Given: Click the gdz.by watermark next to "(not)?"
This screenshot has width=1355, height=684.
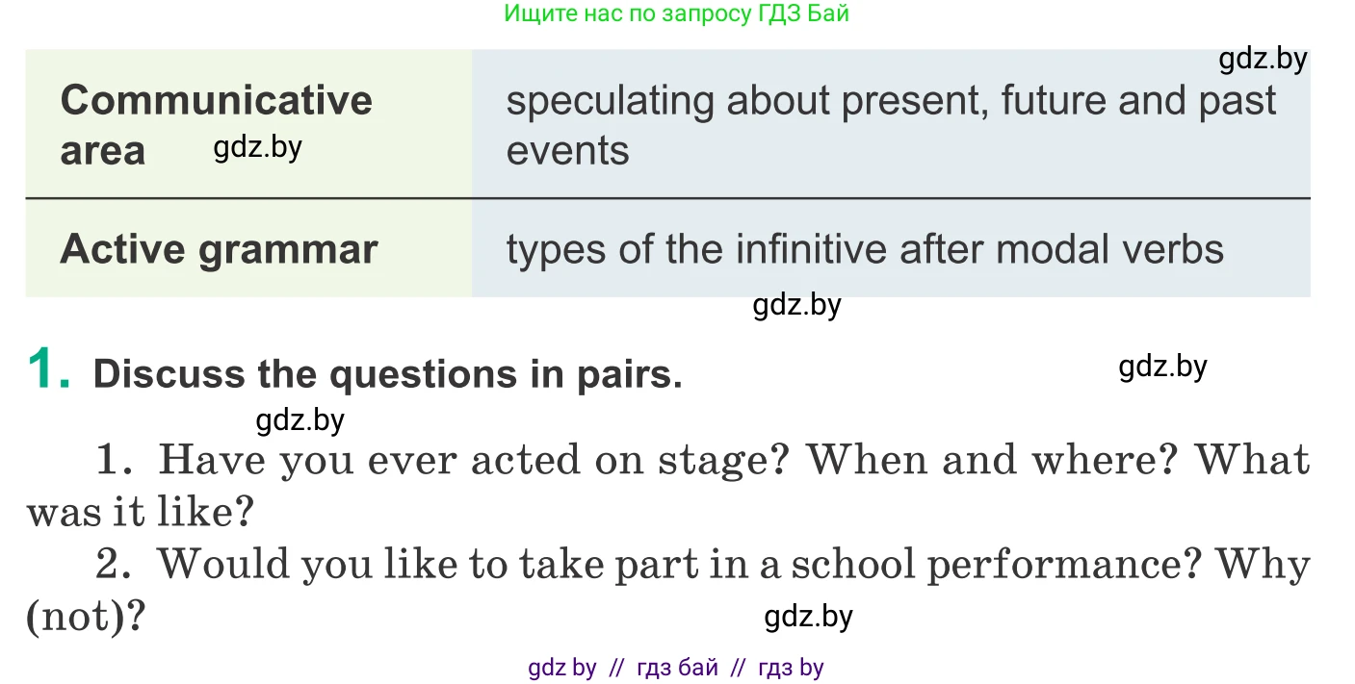Looking at the screenshot, I should click(808, 617).
